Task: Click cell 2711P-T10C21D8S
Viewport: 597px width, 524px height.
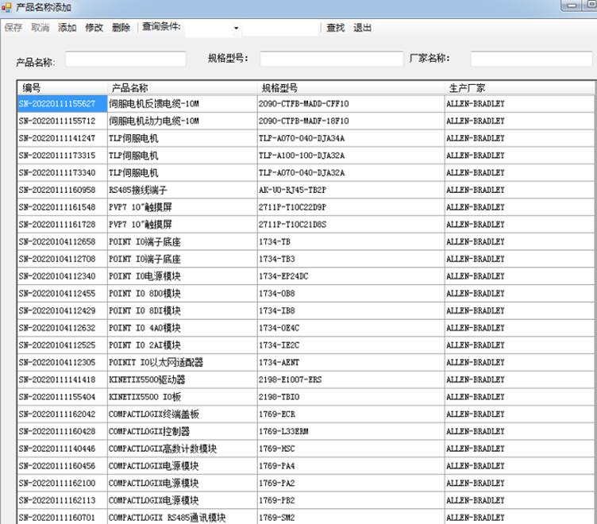Action: point(351,225)
